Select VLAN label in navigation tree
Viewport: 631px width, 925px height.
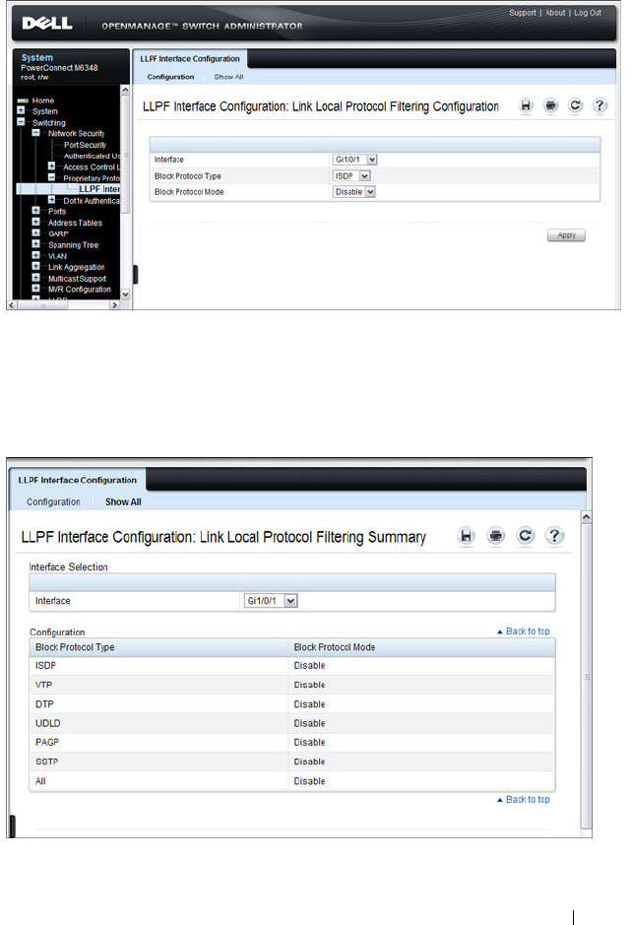[x=57, y=256]
